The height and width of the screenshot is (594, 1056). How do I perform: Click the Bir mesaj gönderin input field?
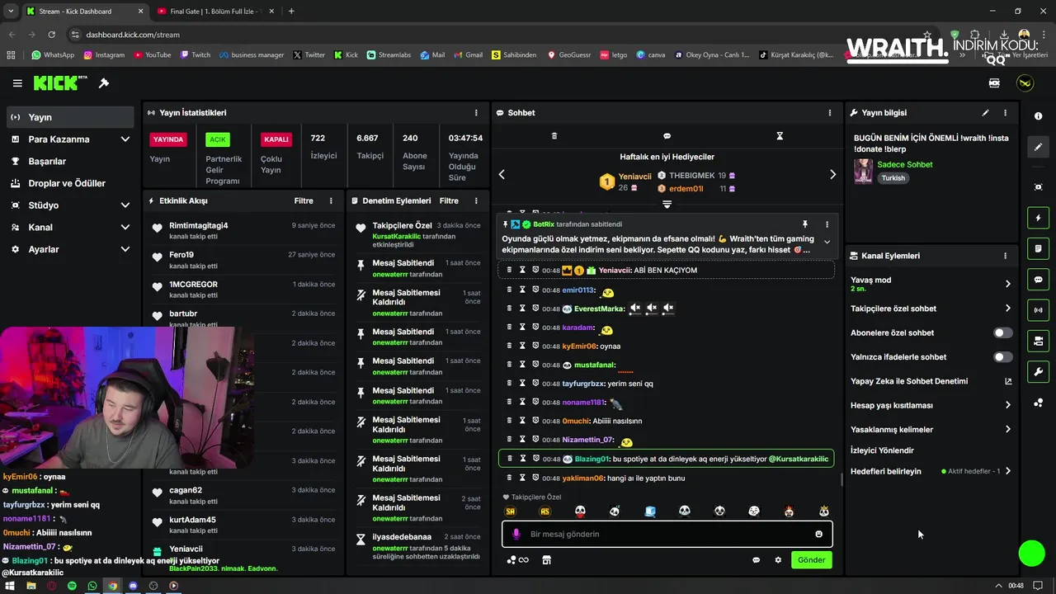(667, 534)
